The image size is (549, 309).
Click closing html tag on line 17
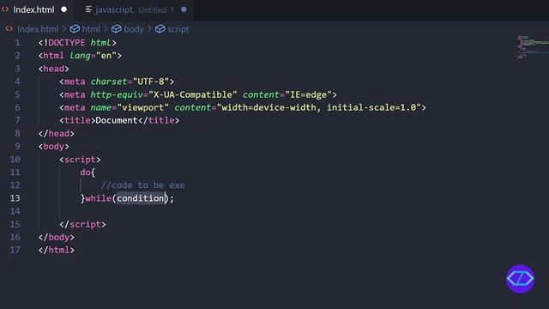click(56, 250)
